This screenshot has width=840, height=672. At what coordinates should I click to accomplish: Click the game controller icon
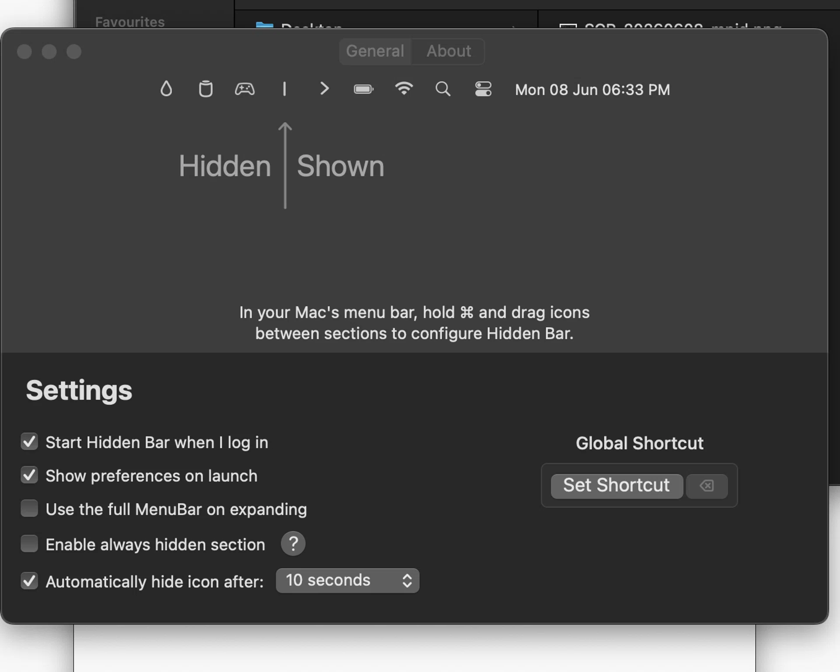pyautogui.click(x=245, y=89)
